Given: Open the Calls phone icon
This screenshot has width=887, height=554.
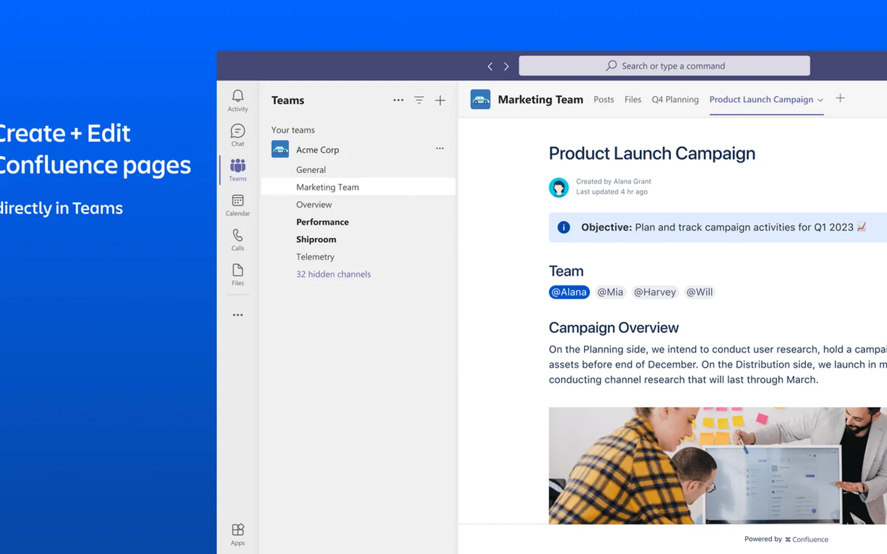Looking at the screenshot, I should pyautogui.click(x=238, y=240).
